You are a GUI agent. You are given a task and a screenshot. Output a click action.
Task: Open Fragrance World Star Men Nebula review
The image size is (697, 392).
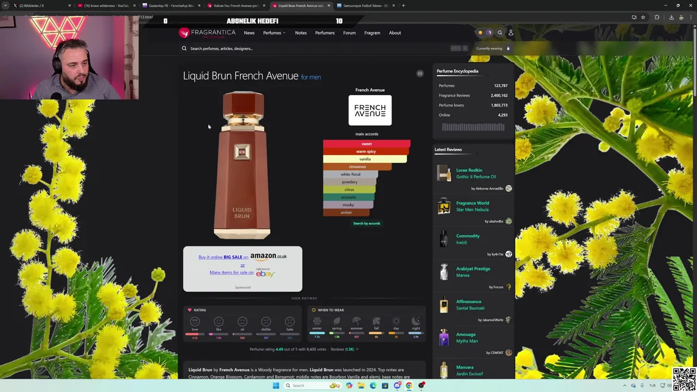point(472,206)
